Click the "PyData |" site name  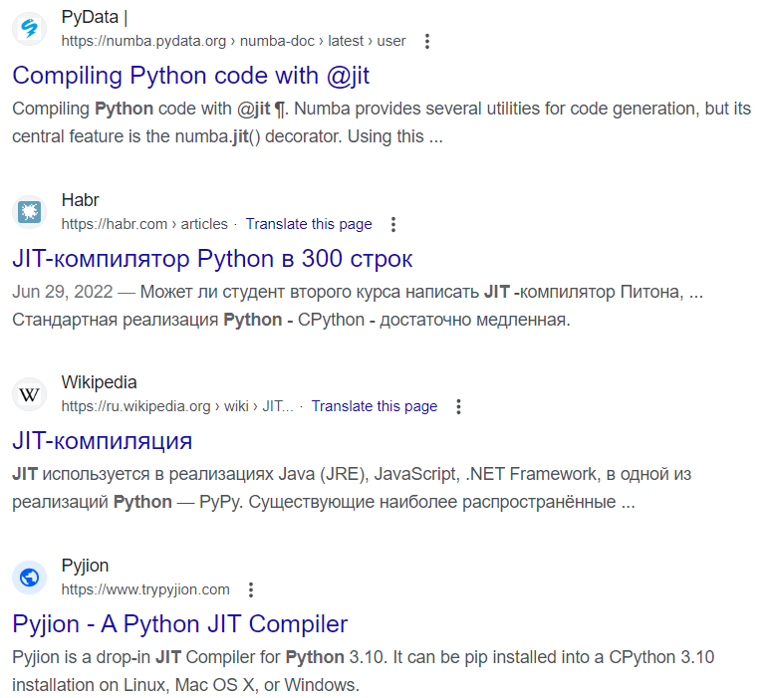95,17
